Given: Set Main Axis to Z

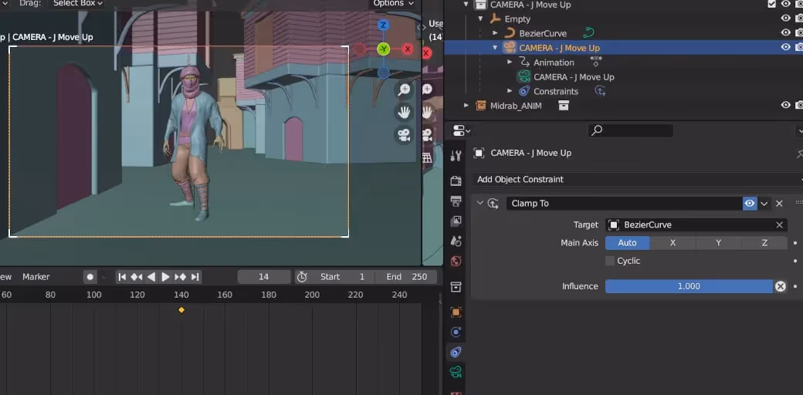Looking at the screenshot, I should click(764, 243).
